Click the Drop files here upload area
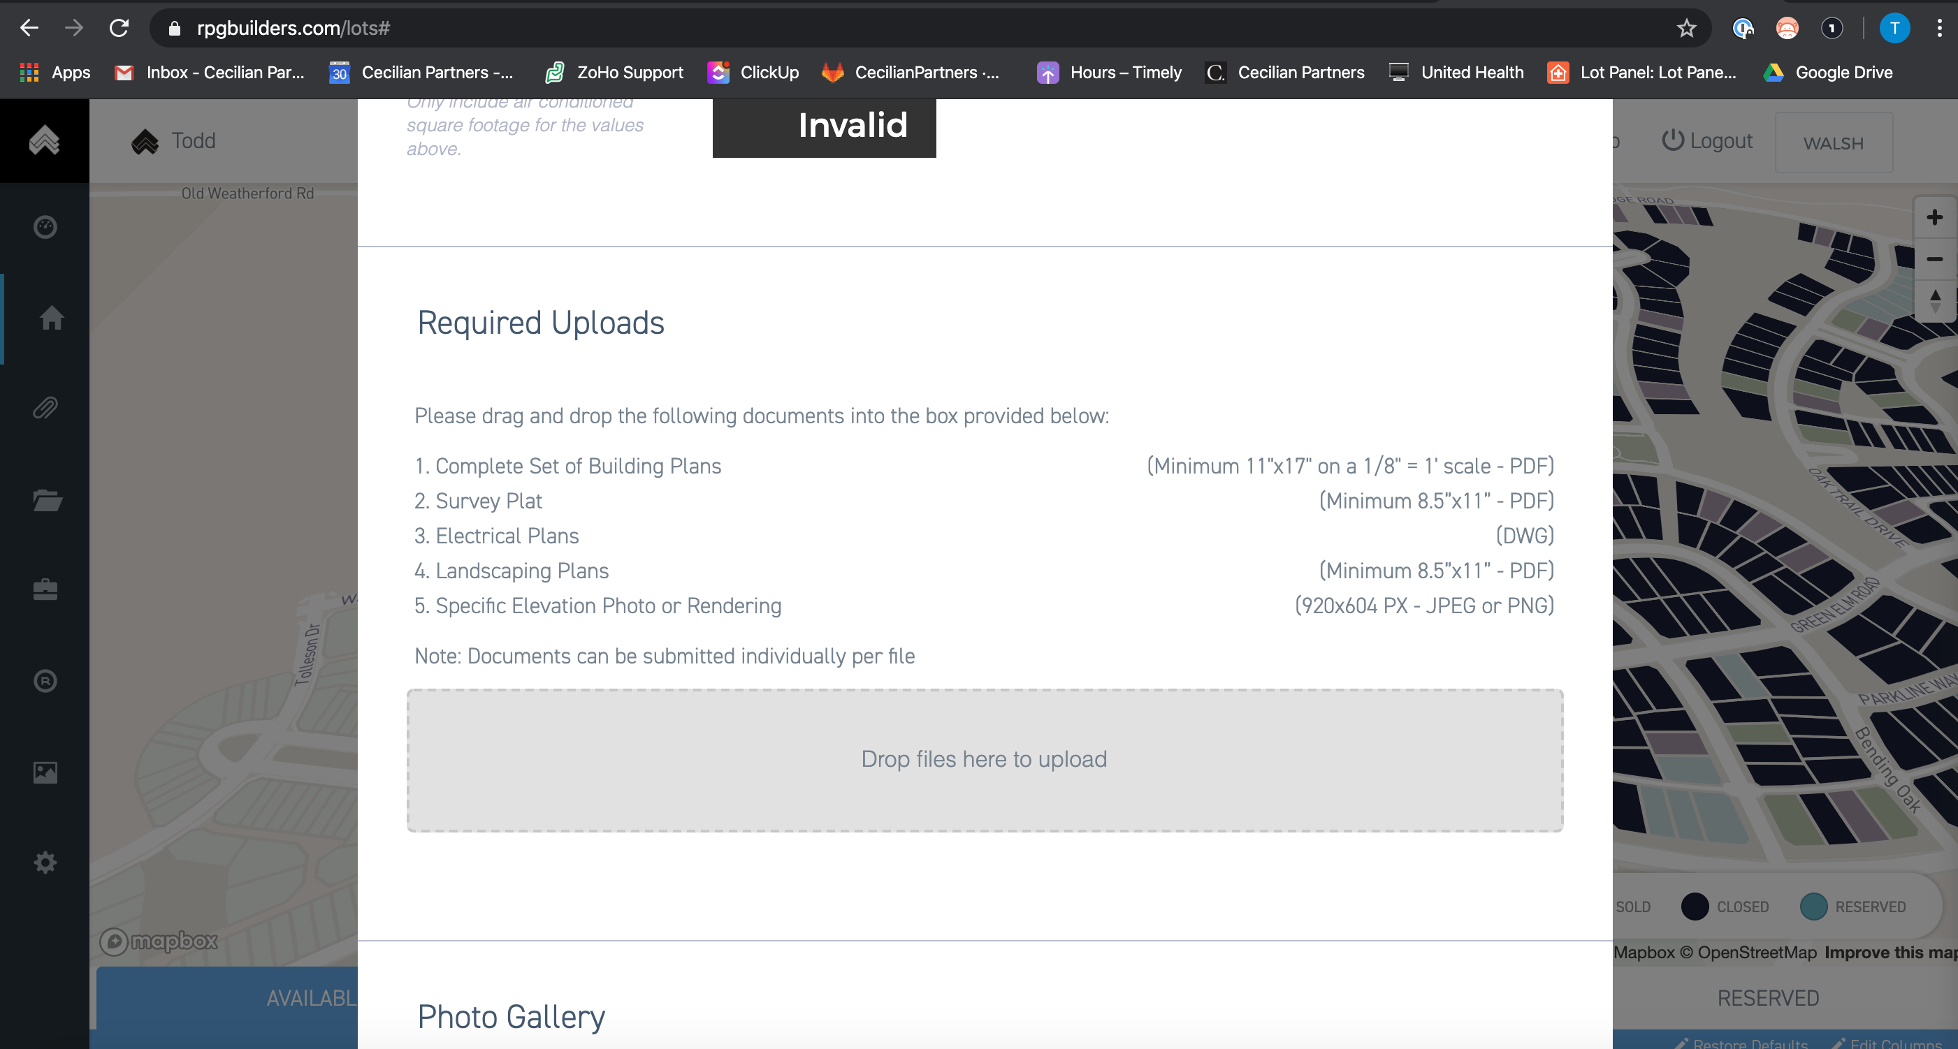Viewport: 1958px width, 1049px height. click(x=985, y=760)
